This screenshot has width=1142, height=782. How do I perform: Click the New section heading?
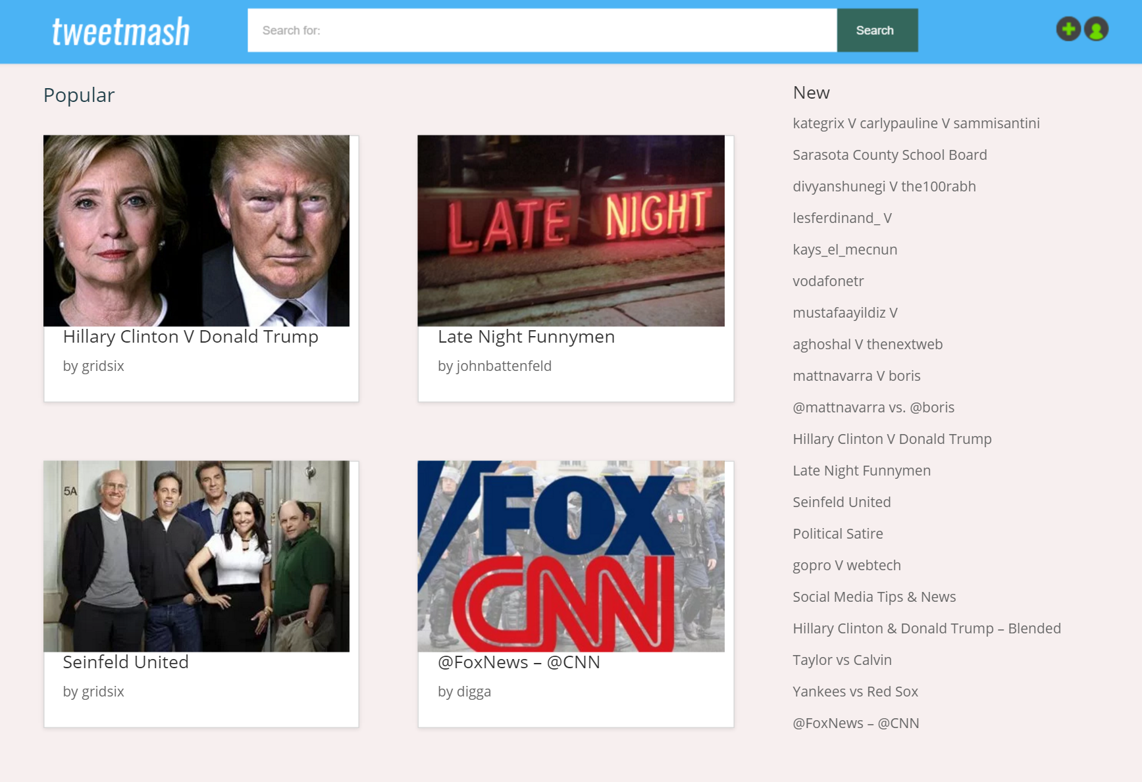(811, 93)
